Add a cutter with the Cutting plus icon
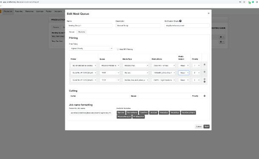Viewport: 259px width, 159px height. click(204, 96)
